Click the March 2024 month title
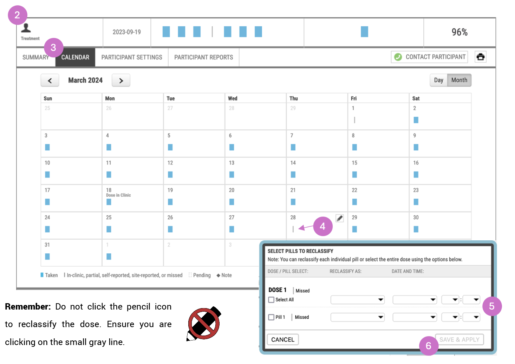 (x=85, y=80)
